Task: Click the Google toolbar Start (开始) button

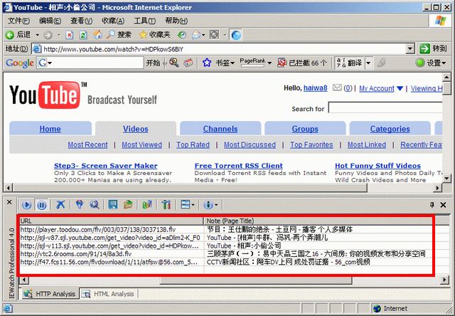Action: point(153,63)
